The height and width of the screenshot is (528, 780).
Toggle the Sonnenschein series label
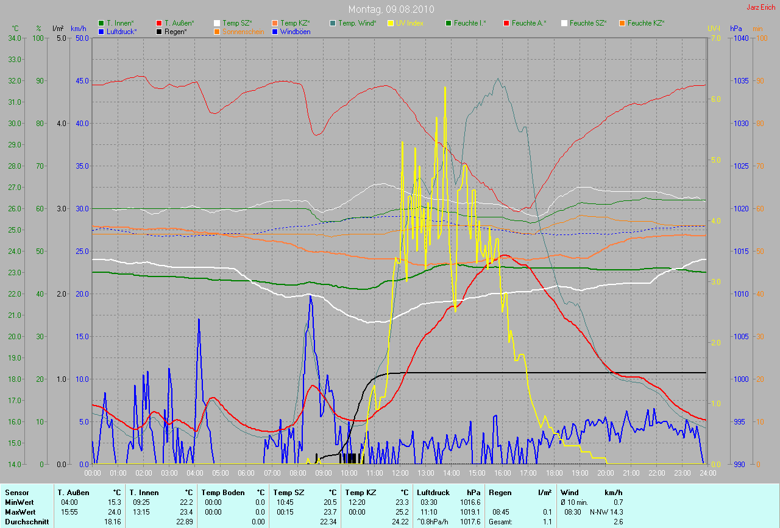click(x=243, y=31)
